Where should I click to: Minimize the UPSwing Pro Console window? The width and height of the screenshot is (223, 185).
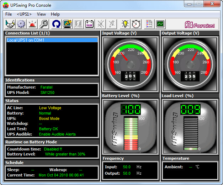[189, 4]
